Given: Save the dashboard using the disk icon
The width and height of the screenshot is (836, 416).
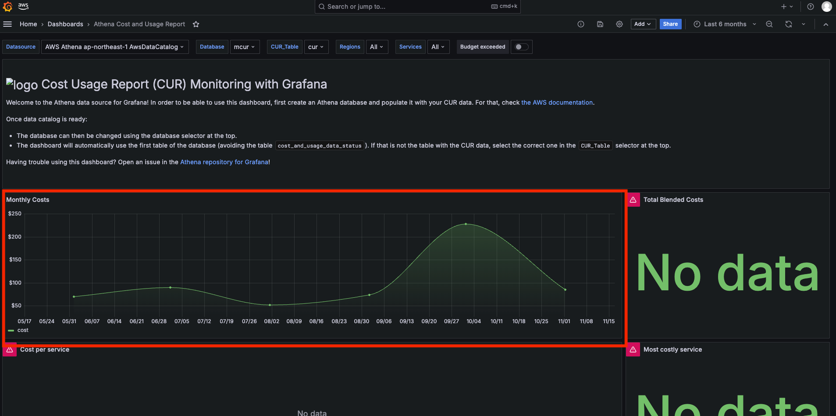Looking at the screenshot, I should 600,24.
